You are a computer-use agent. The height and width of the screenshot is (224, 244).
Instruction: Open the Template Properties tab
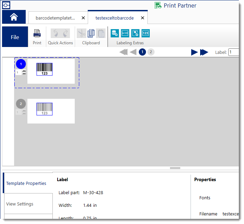tap(28, 183)
